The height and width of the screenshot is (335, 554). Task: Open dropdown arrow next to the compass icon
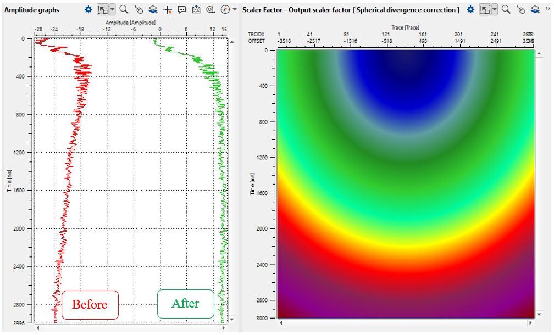(x=235, y=9)
